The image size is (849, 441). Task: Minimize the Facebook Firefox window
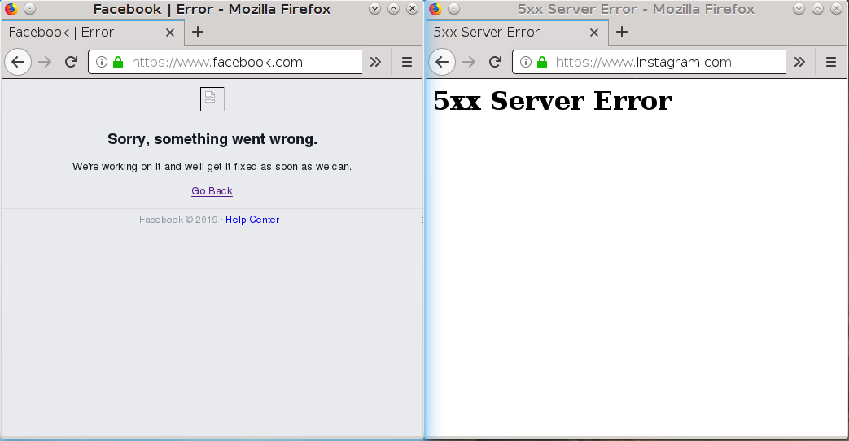[x=374, y=9]
